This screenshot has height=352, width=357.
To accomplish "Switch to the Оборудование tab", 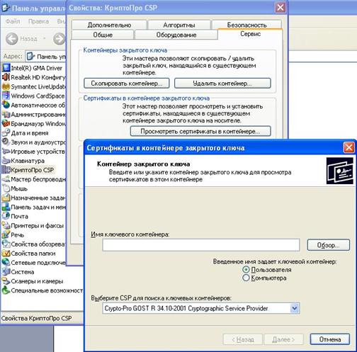I will [x=176, y=35].
